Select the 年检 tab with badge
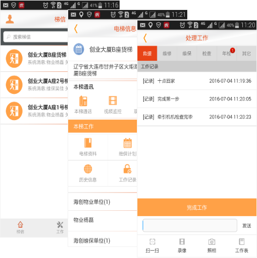 [227, 53]
